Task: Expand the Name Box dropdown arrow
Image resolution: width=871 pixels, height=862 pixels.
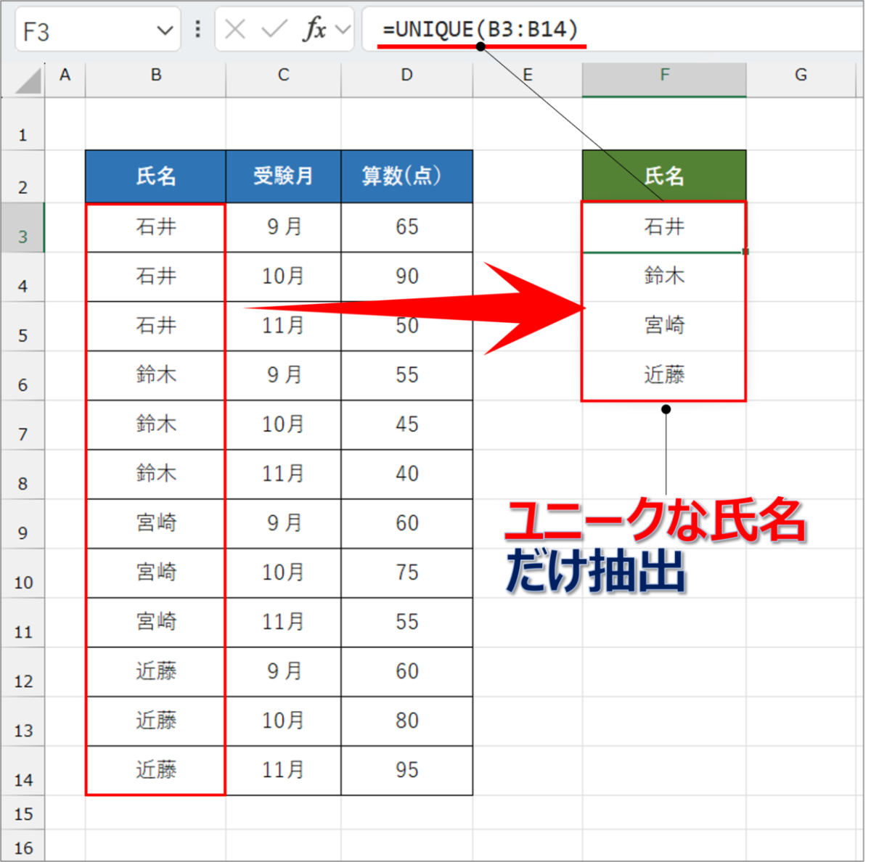Action: pos(165,31)
